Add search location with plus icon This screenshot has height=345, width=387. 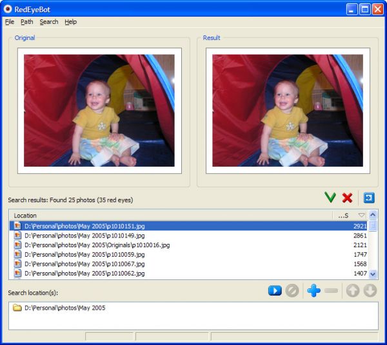(313, 291)
